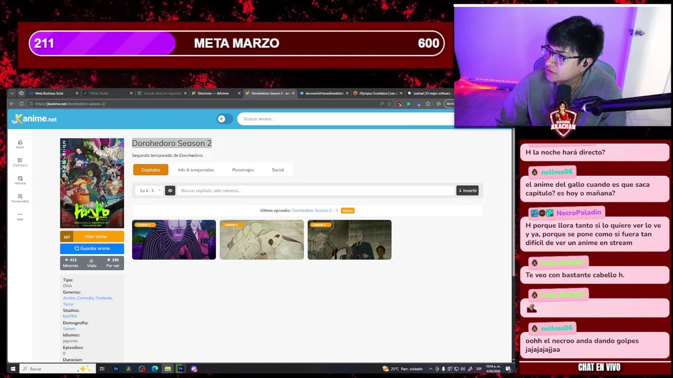The height and width of the screenshot is (378, 673).
Task: Open the Seinen demographic link
Action: point(69,329)
